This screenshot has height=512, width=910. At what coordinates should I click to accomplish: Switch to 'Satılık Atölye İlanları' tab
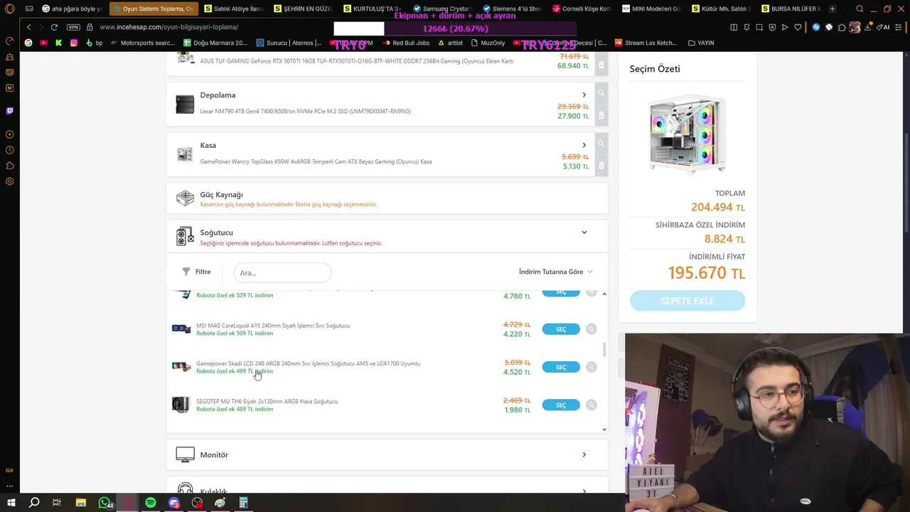[x=233, y=9]
